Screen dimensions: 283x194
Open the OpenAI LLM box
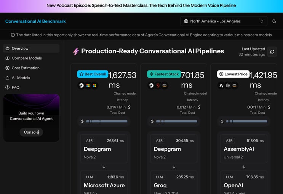244,183
